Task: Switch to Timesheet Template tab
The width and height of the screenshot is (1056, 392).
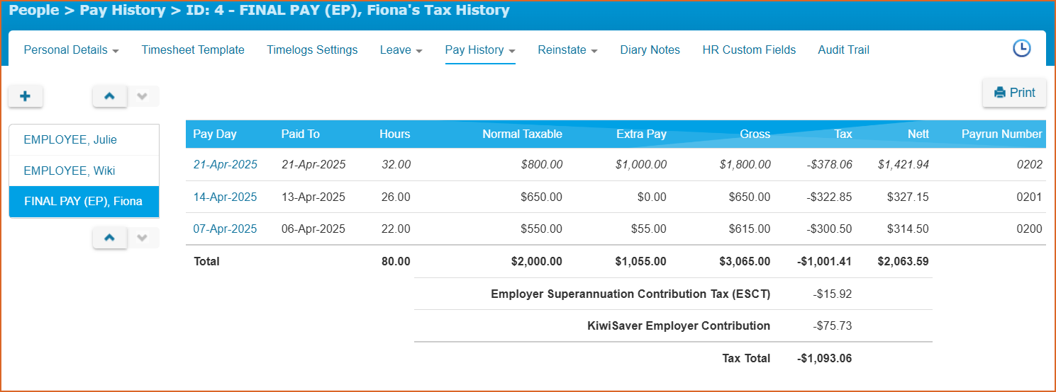Action: 193,50
